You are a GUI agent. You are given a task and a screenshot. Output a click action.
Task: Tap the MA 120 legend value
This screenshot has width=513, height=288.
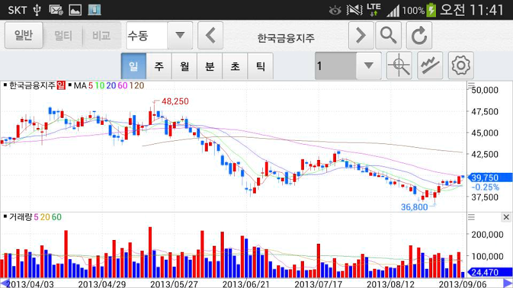coord(137,86)
